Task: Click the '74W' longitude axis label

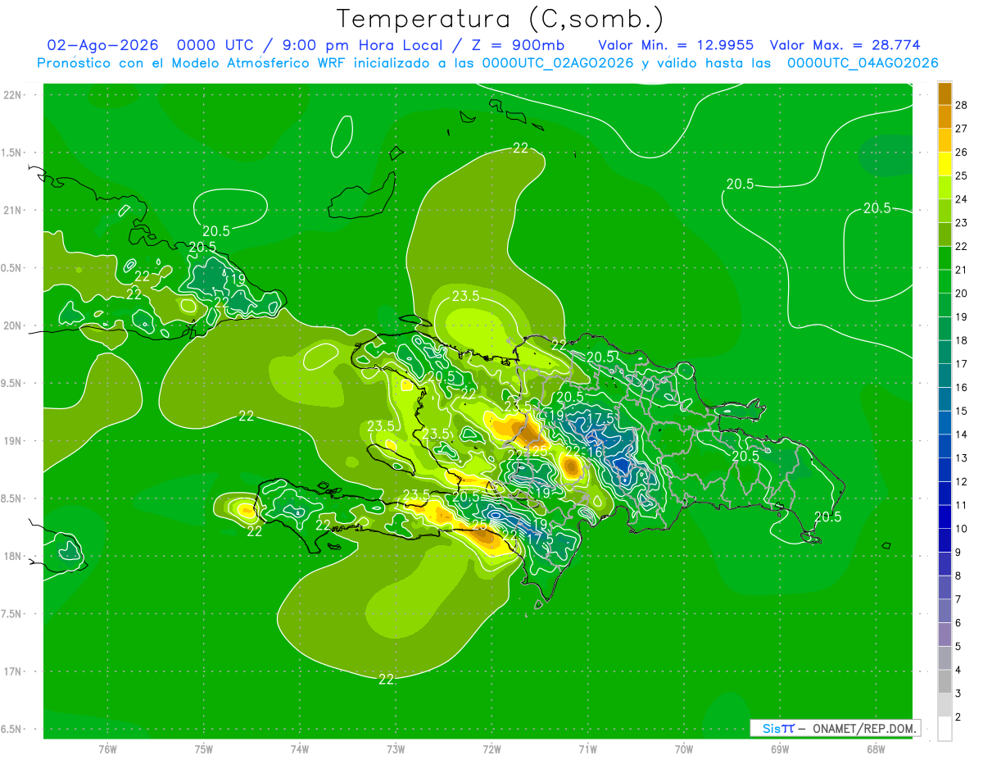Action: [x=300, y=749]
